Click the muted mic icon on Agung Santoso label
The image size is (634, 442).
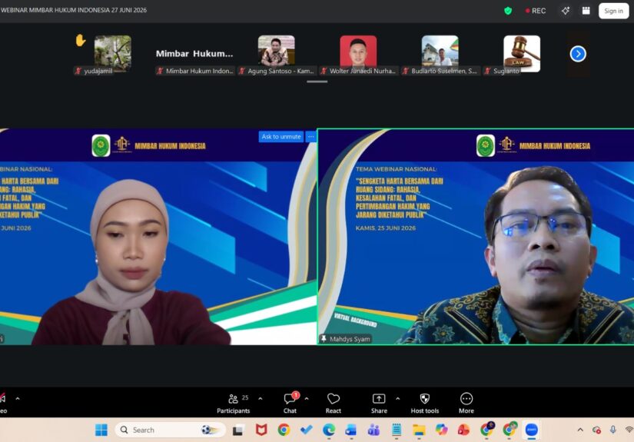coord(242,71)
